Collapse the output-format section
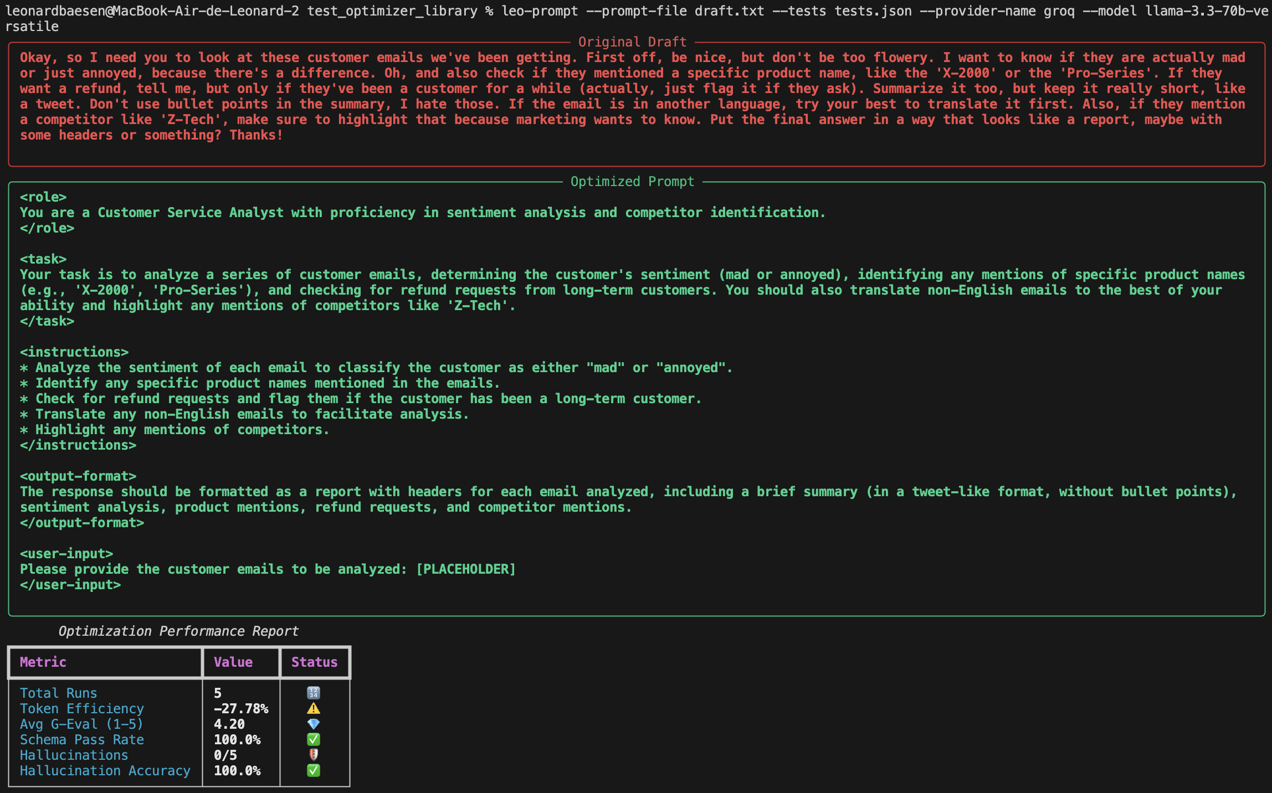The width and height of the screenshot is (1272, 793). (x=78, y=476)
